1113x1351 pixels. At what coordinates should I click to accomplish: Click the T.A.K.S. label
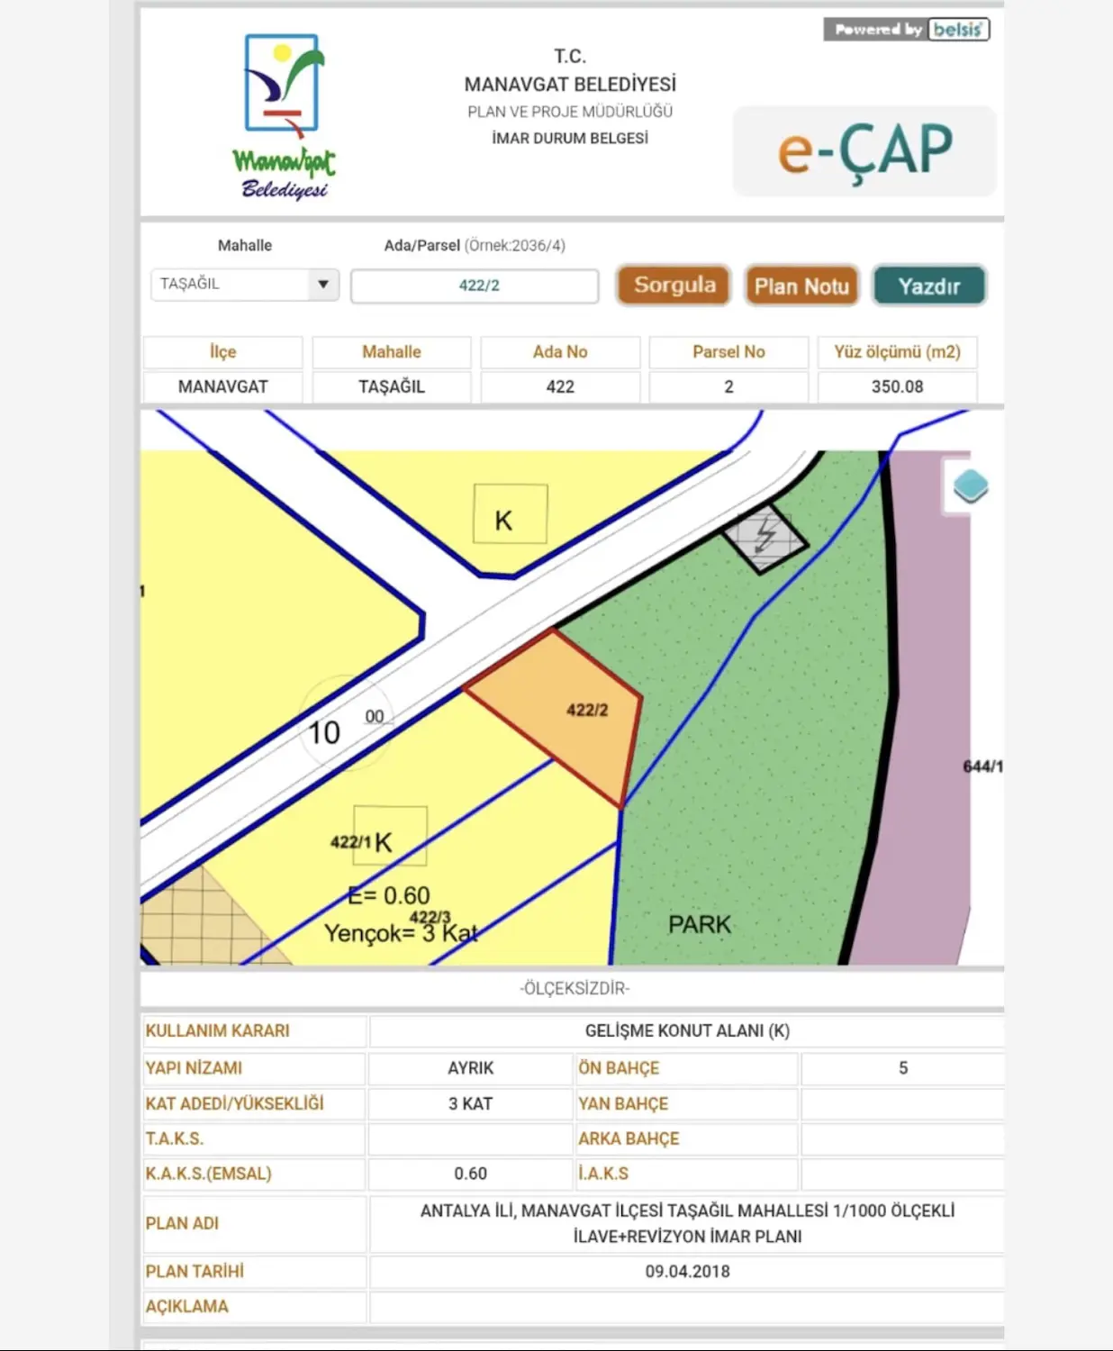coord(175,1138)
